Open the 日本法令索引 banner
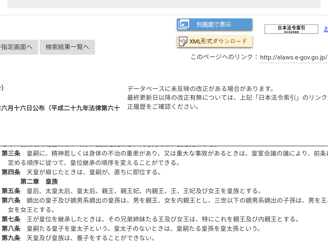The height and width of the screenshot is (249, 328). click(x=291, y=29)
